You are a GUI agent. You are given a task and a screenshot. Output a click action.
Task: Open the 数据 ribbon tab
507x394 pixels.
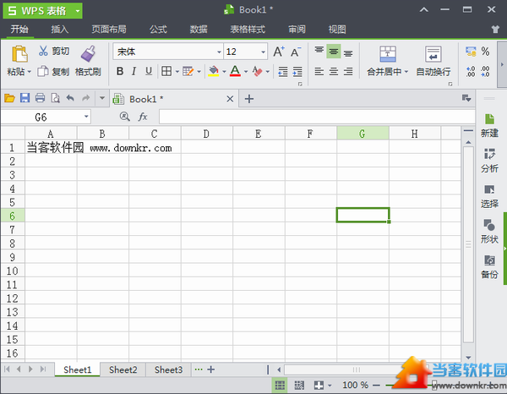coord(199,30)
